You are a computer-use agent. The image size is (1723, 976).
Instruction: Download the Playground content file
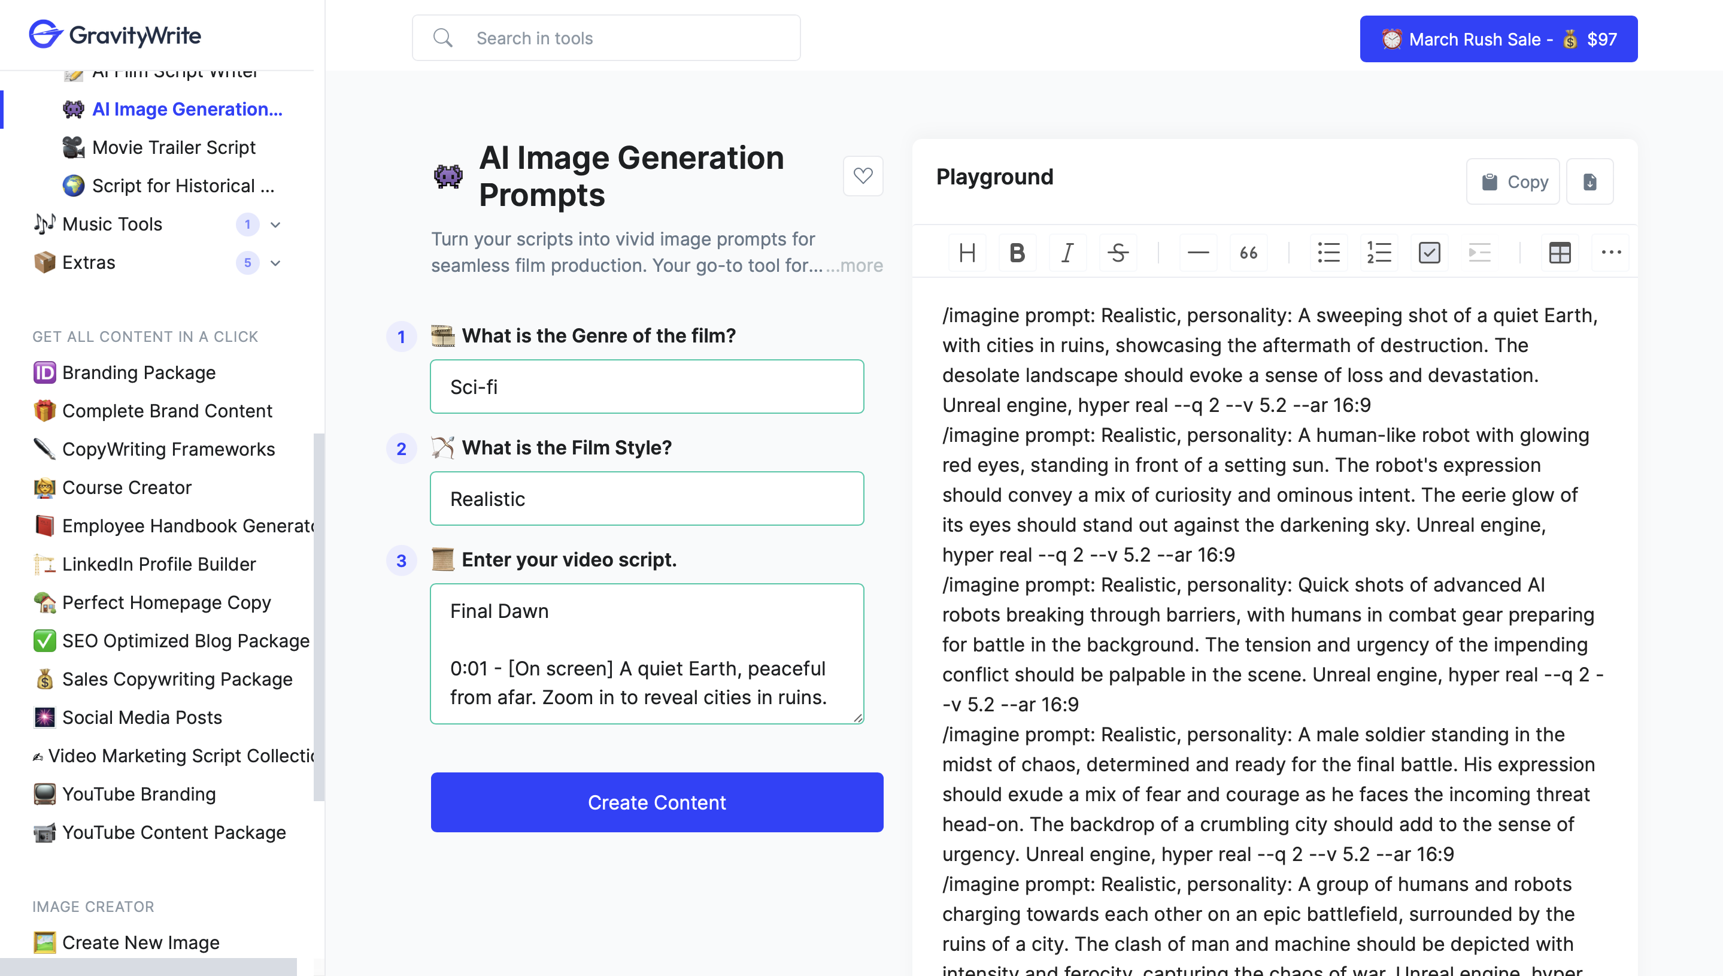(x=1589, y=181)
